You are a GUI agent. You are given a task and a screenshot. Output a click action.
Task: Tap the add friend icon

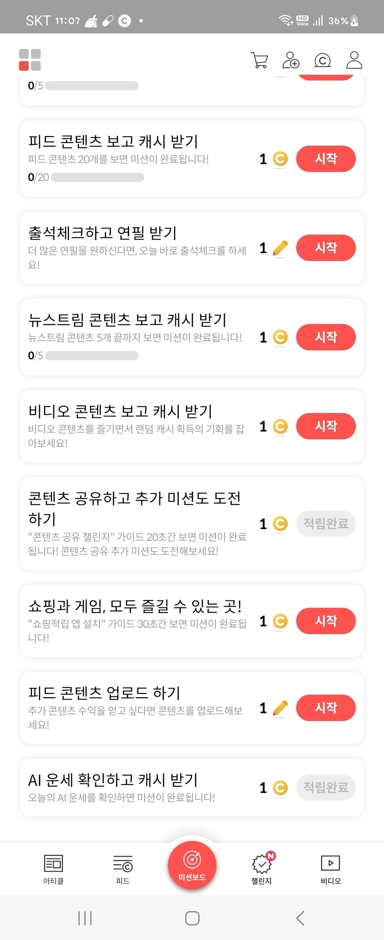(291, 60)
